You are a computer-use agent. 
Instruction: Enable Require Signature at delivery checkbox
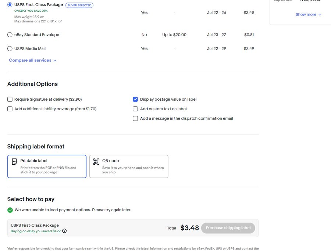click(10, 99)
